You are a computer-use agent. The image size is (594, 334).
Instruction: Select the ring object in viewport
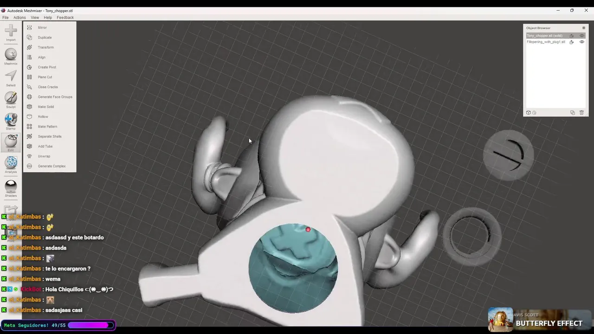point(471,236)
